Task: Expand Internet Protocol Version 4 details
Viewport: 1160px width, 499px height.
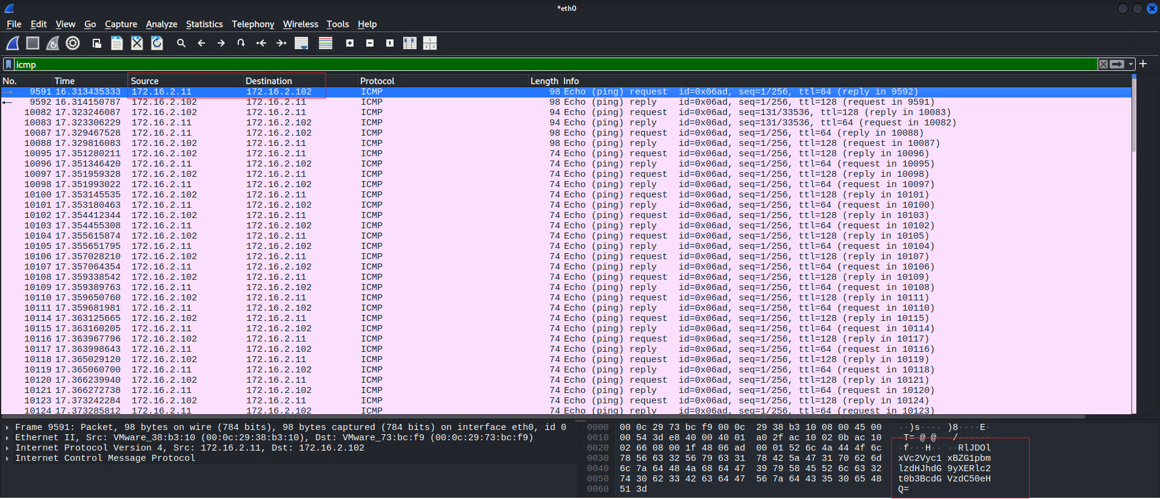Action: (7, 448)
